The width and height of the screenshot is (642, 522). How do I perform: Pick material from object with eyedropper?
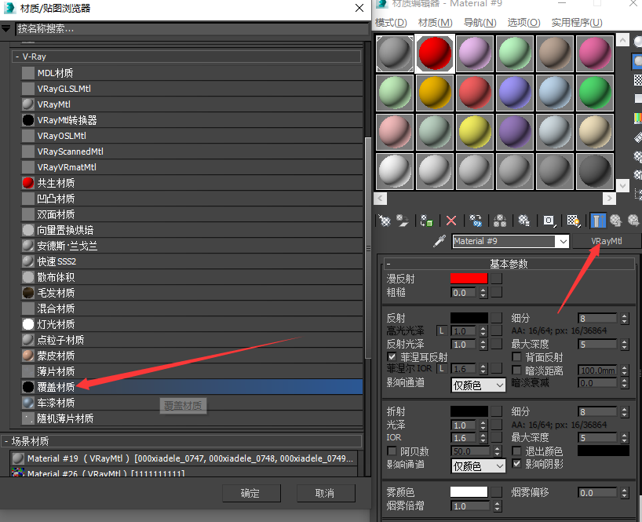click(440, 241)
